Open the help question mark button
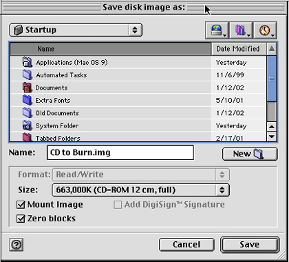 coord(17,245)
